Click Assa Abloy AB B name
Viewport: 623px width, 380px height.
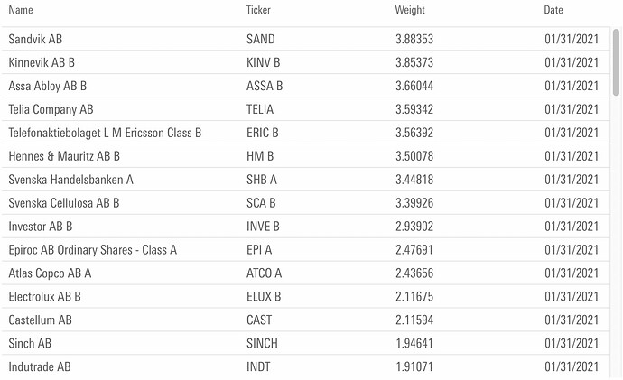pyautogui.click(x=47, y=86)
